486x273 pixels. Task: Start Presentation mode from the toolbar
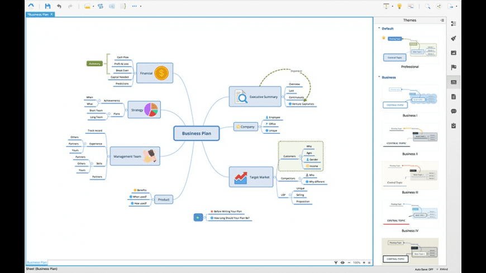386,6
